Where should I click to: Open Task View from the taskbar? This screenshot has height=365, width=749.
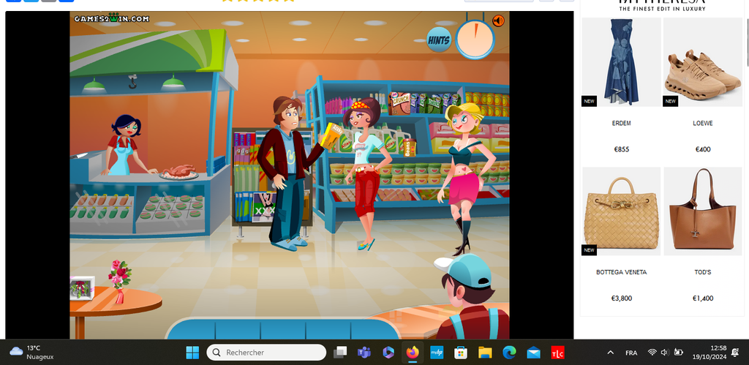[340, 353]
